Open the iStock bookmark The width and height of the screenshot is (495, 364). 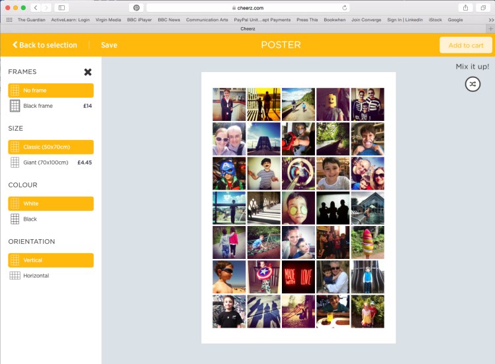click(435, 20)
